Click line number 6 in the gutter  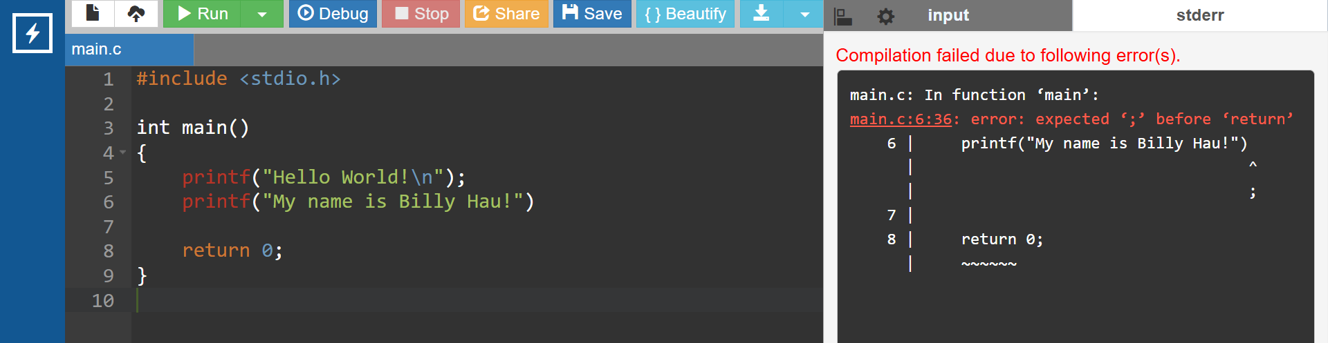tap(109, 202)
